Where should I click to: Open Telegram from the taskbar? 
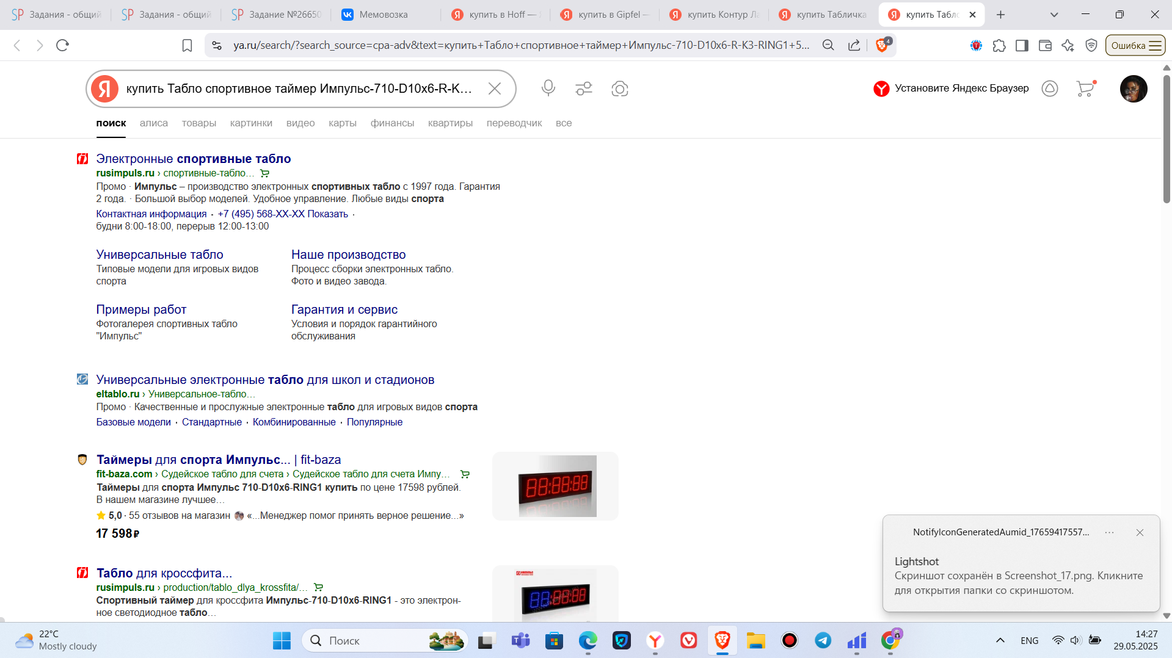tap(823, 641)
